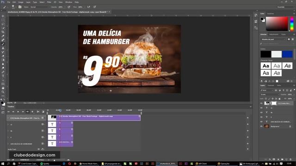This screenshot has height=166, width=296.
Task: Click the hue slider in Color panel
Action: [x=292, y=24]
